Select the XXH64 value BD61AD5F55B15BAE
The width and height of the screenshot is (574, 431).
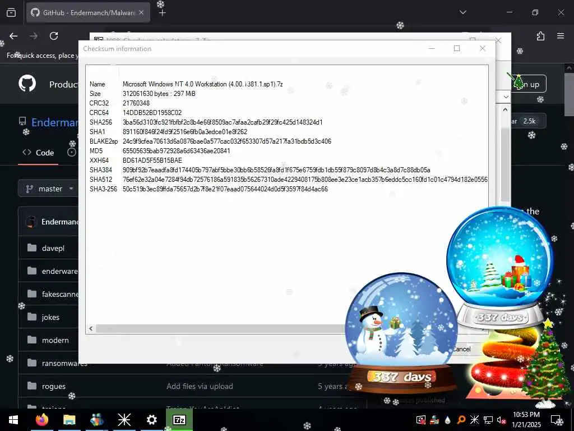coord(152,160)
